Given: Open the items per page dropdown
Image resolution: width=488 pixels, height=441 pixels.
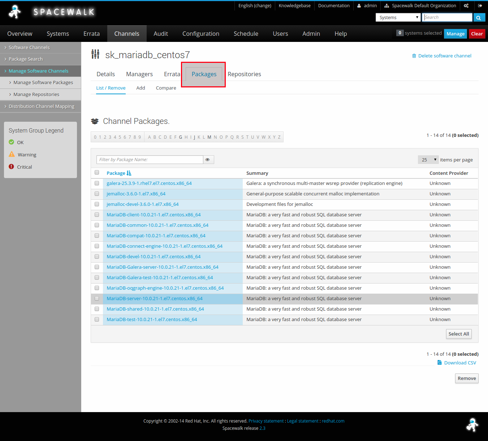Looking at the screenshot, I should (428, 160).
